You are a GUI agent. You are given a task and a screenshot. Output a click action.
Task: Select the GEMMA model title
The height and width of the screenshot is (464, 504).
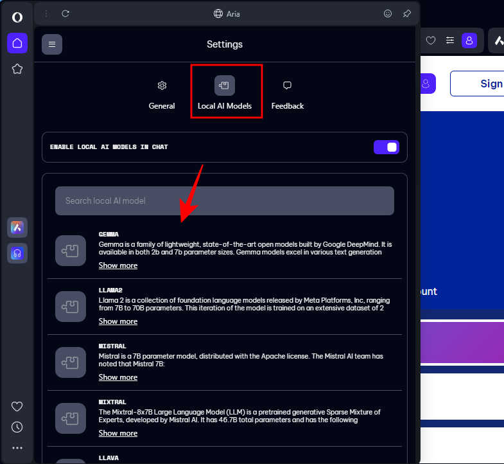pos(109,235)
